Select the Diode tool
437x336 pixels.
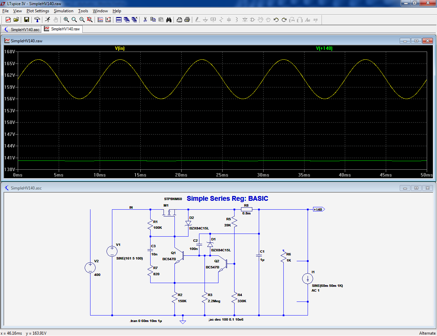245,20
